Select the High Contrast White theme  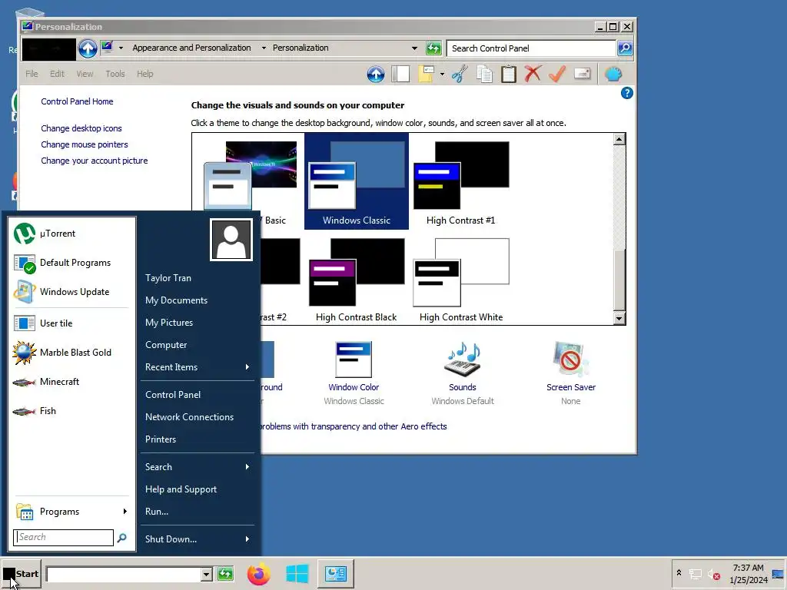click(x=461, y=279)
